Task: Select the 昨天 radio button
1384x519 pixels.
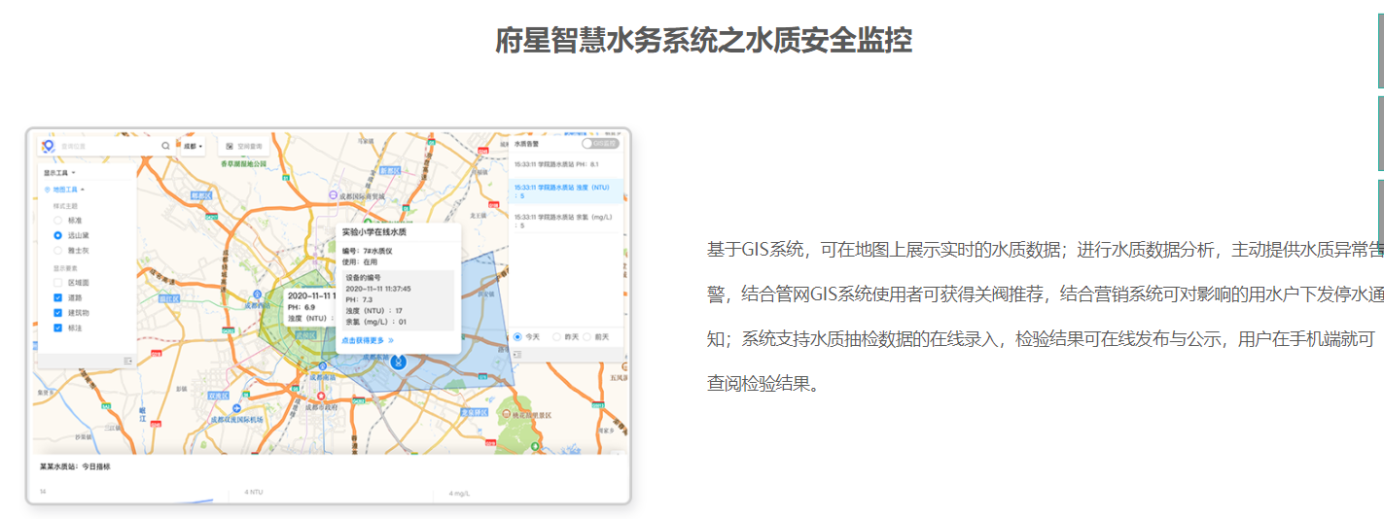Action: (557, 336)
